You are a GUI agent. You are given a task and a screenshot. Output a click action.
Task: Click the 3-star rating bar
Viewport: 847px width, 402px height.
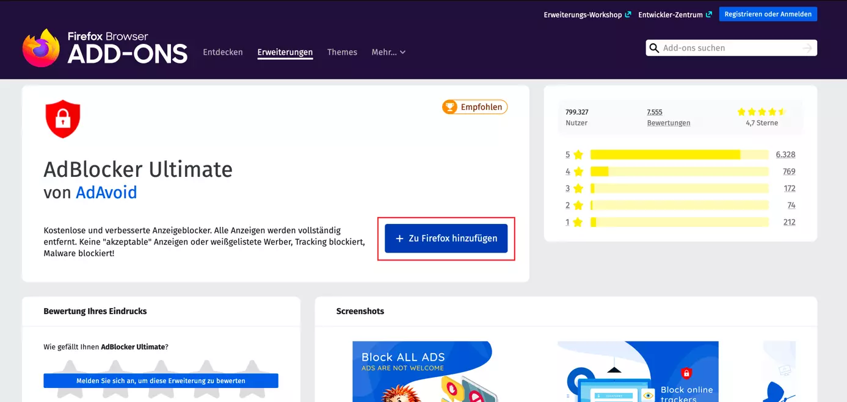(x=679, y=188)
